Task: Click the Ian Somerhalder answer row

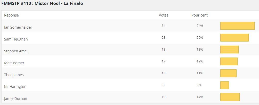Action: coord(18,27)
